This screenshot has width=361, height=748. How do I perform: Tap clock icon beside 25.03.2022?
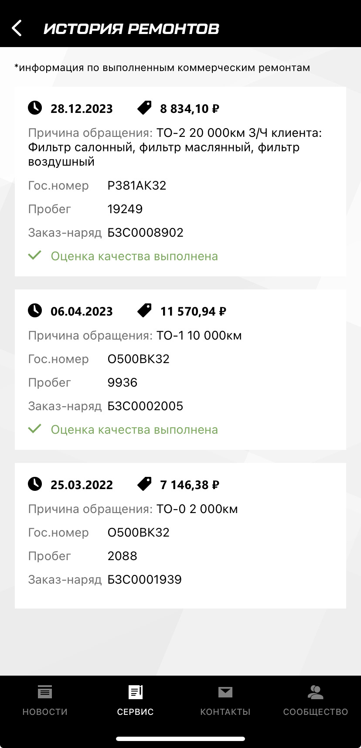(x=35, y=484)
